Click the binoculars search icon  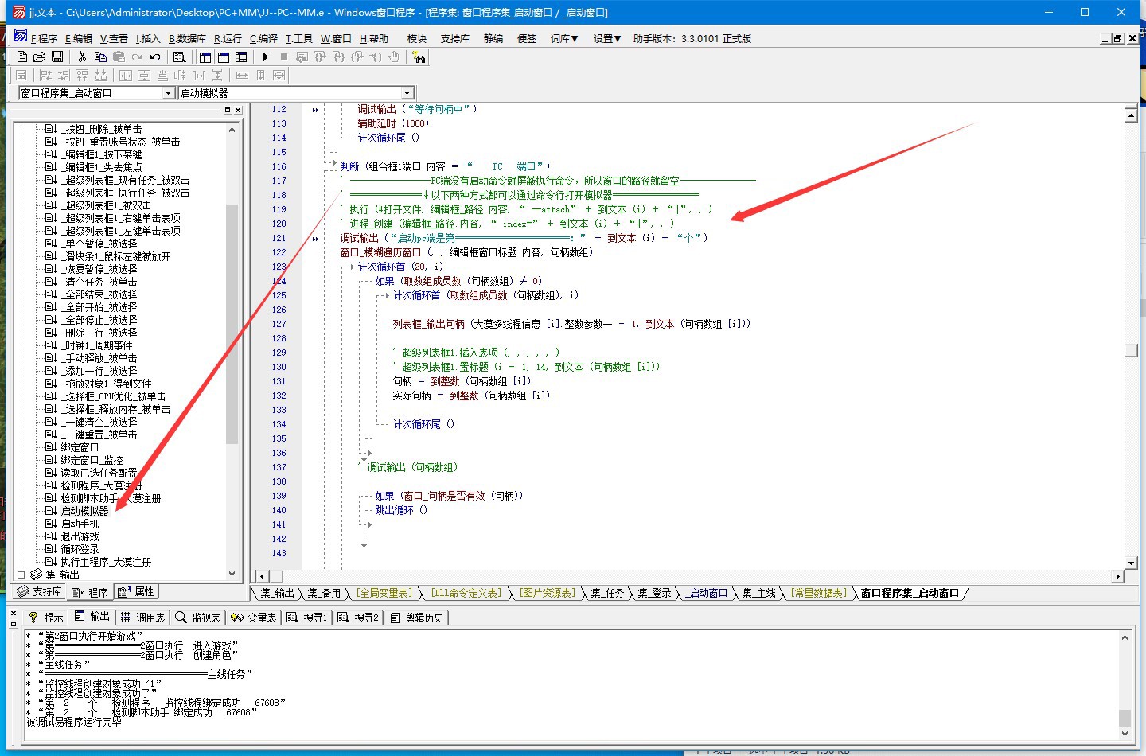(419, 57)
